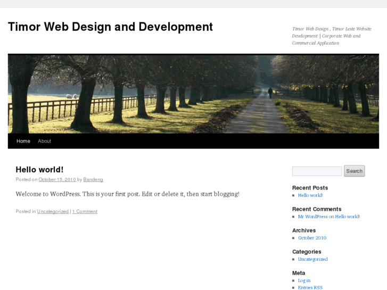387x290 pixels.
Task: Click the Recent Comments heading
Action: (317, 209)
